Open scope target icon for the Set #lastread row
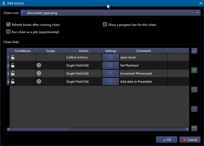 pyautogui.click(x=39, y=65)
